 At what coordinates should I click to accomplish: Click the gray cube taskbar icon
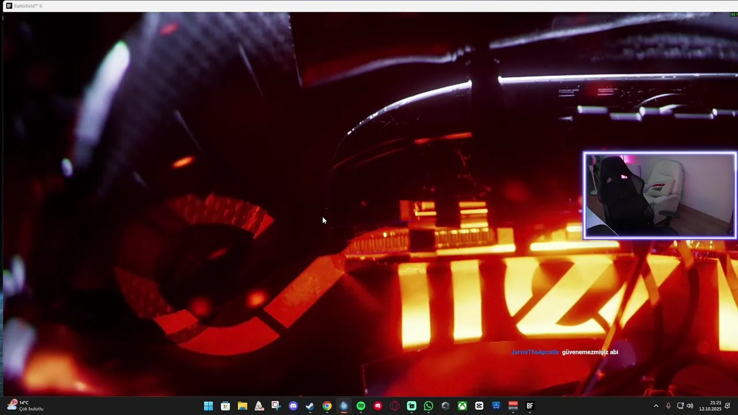[445, 406]
